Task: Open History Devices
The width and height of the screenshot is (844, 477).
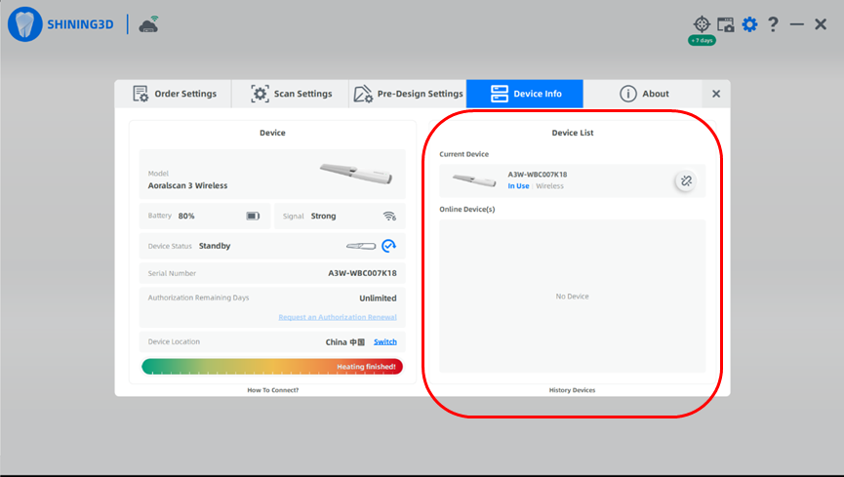Action: pos(572,390)
